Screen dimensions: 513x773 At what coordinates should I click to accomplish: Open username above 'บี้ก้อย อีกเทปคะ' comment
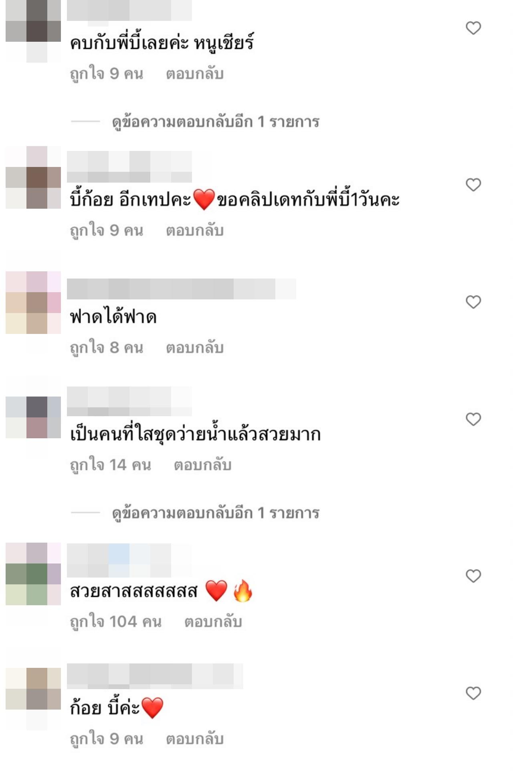(x=129, y=167)
